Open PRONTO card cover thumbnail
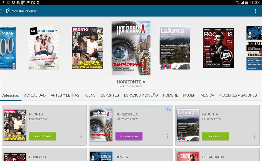 [15, 125]
